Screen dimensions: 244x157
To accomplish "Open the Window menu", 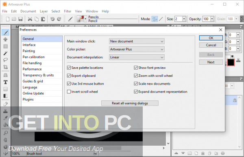I will click(92, 11).
